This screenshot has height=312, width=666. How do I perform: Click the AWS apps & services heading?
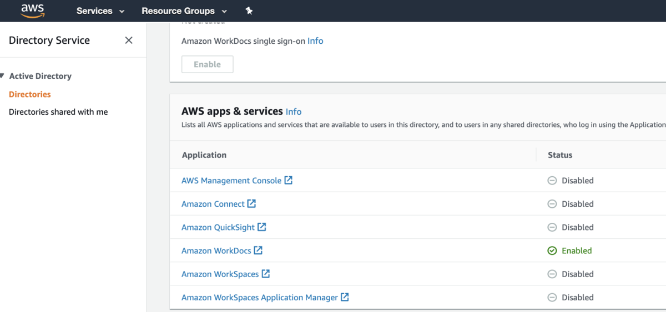point(232,111)
